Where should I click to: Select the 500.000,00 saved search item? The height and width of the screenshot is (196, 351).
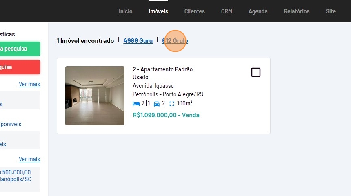click(20, 179)
